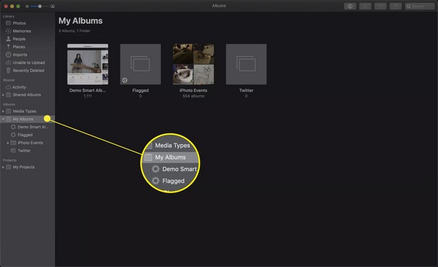This screenshot has width=438, height=267.
Task: Click the 'Demo Smart Alb...' album title
Action: coord(88,90)
